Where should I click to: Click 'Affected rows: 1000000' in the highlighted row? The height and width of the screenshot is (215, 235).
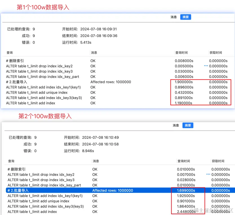[x=113, y=191]
